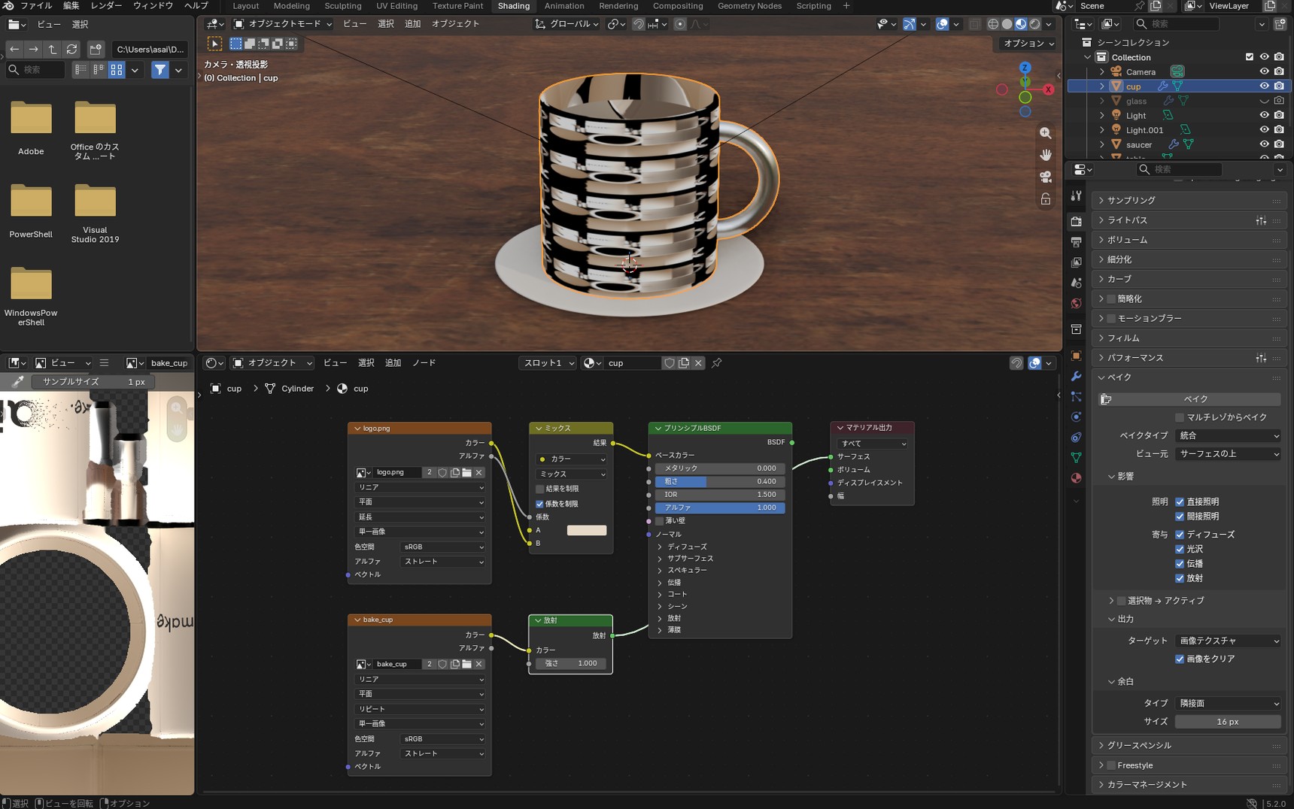
Task: Open the Render properties tab icon
Action: (1077, 221)
